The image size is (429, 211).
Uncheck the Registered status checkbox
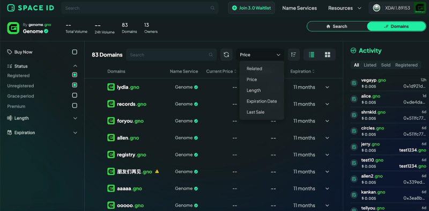75,75
